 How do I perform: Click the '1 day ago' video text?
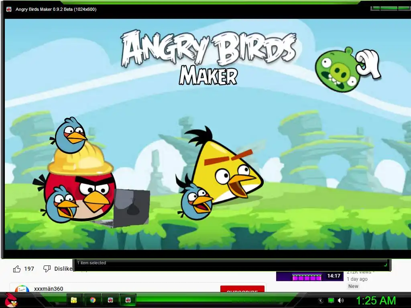[357, 279]
